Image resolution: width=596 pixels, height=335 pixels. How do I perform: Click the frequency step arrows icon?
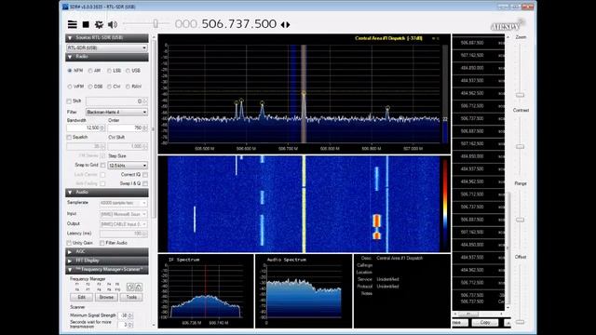click(x=286, y=25)
